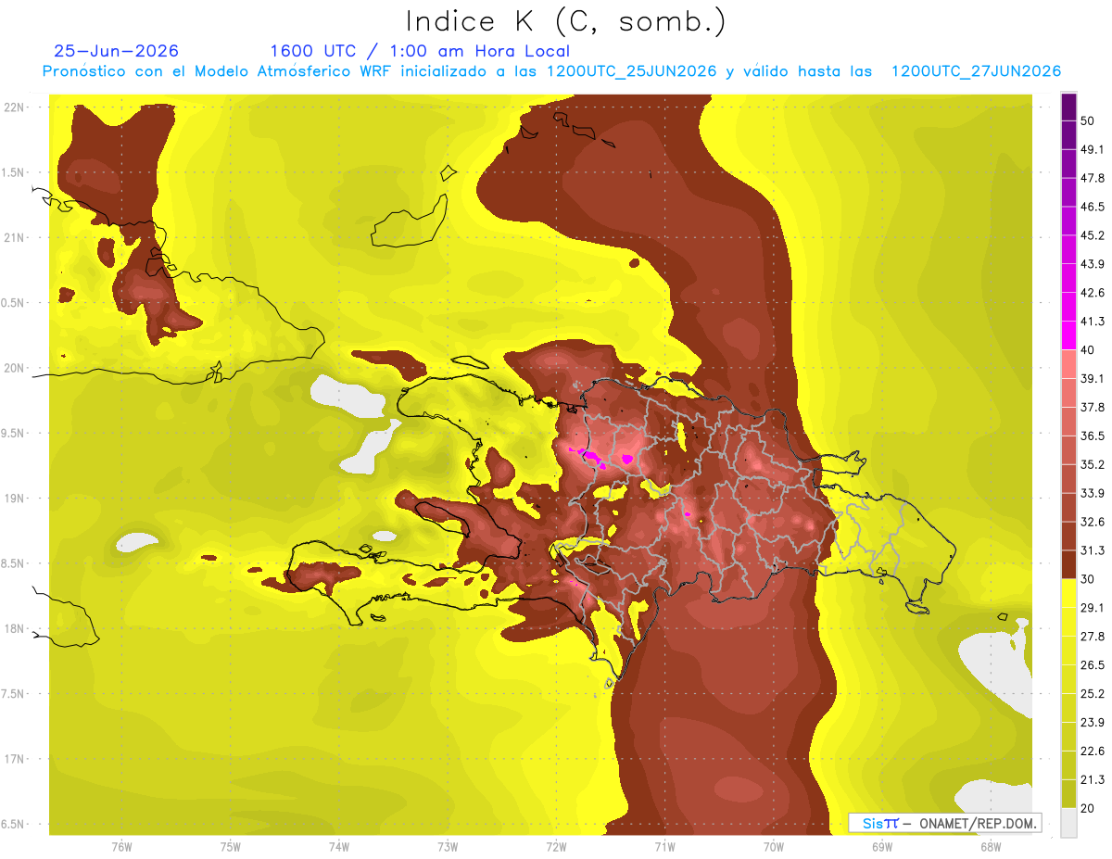Click the longitude label '74W'
Image resolution: width=1112 pixels, height=859 pixels.
[338, 846]
